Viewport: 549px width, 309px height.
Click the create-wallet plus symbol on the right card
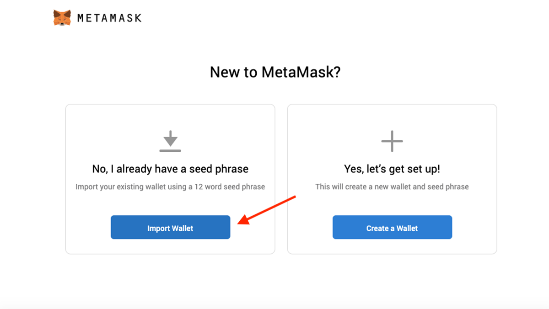coord(392,141)
